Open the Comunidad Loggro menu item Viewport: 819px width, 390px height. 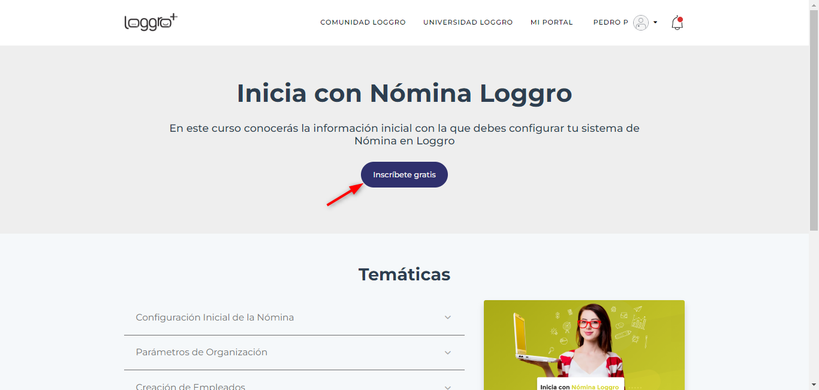click(363, 22)
